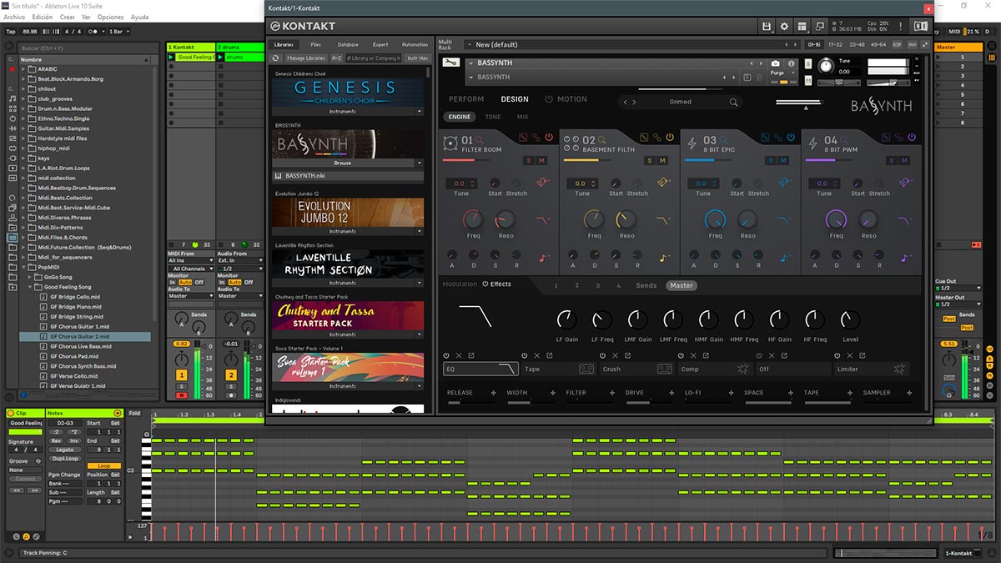Arm track 1 record button

click(181, 396)
